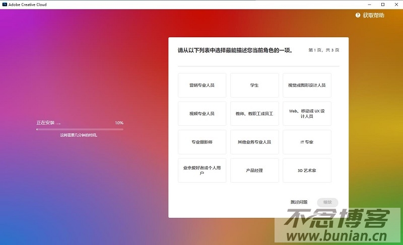This screenshot has width=403, height=245.
Task: Select the 营销专业人员 role option
Action: [202, 85]
